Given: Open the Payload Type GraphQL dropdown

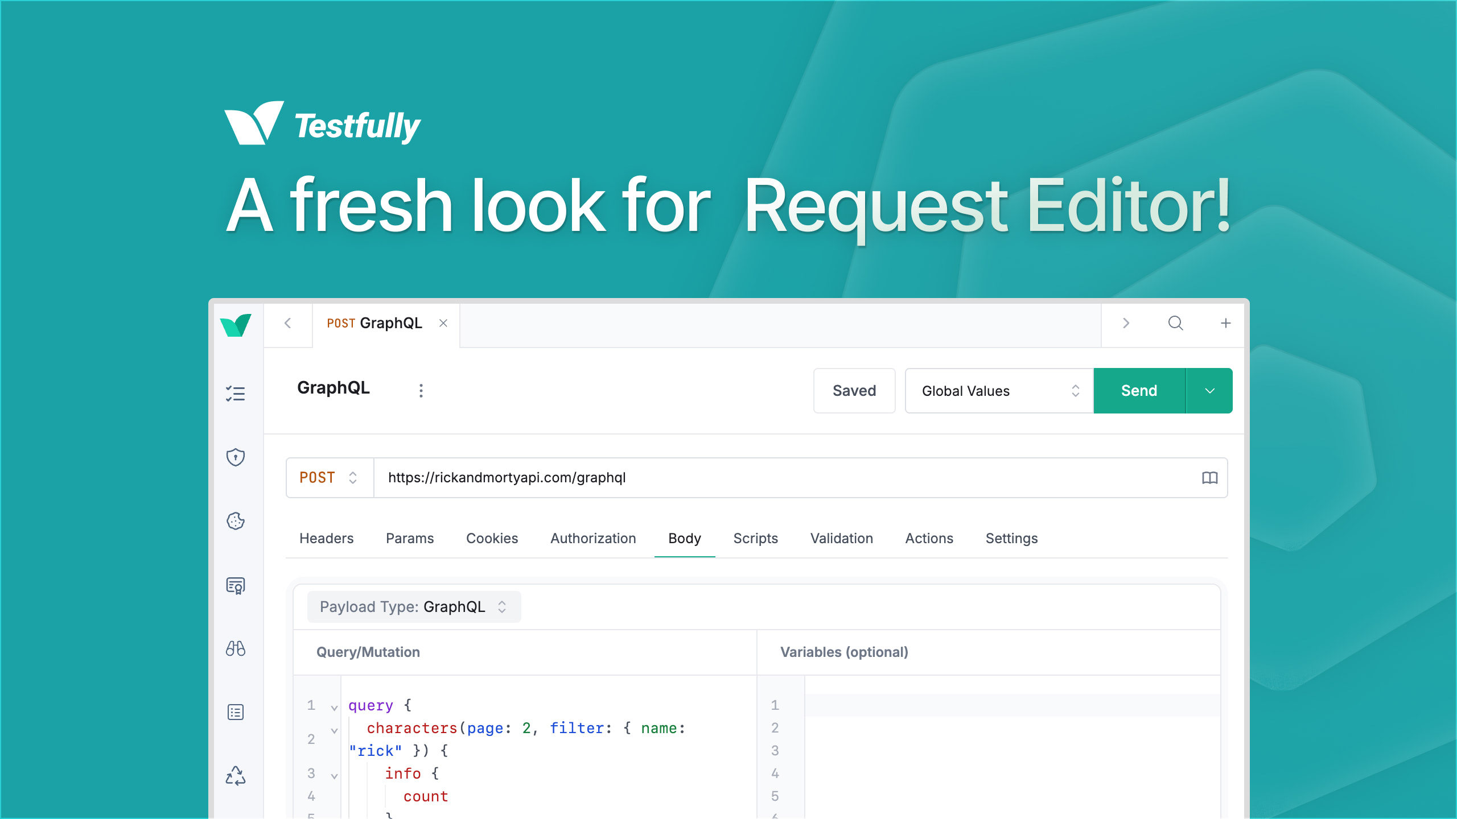Looking at the screenshot, I should [x=414, y=607].
